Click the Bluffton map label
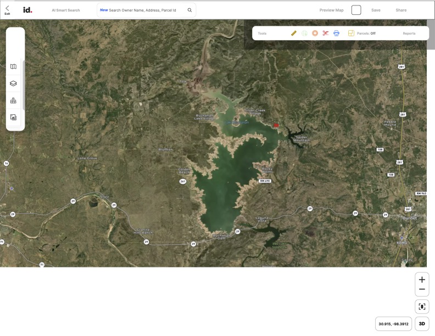This screenshot has width=435, height=336. pyautogui.click(x=166, y=149)
